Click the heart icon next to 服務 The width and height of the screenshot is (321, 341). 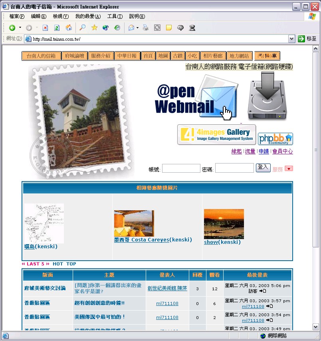[x=289, y=169]
